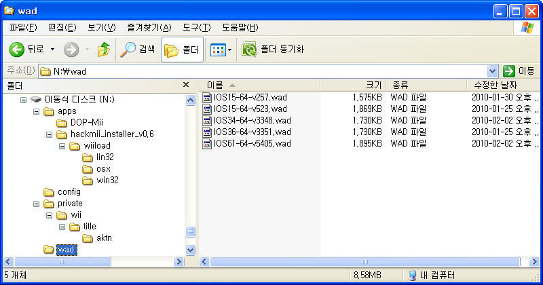Sort by Type (종류) column header
The image size is (543, 285).
point(426,85)
